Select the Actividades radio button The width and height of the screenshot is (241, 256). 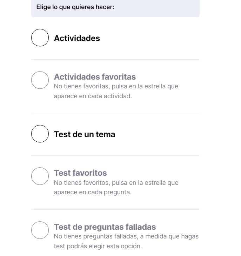40,38
